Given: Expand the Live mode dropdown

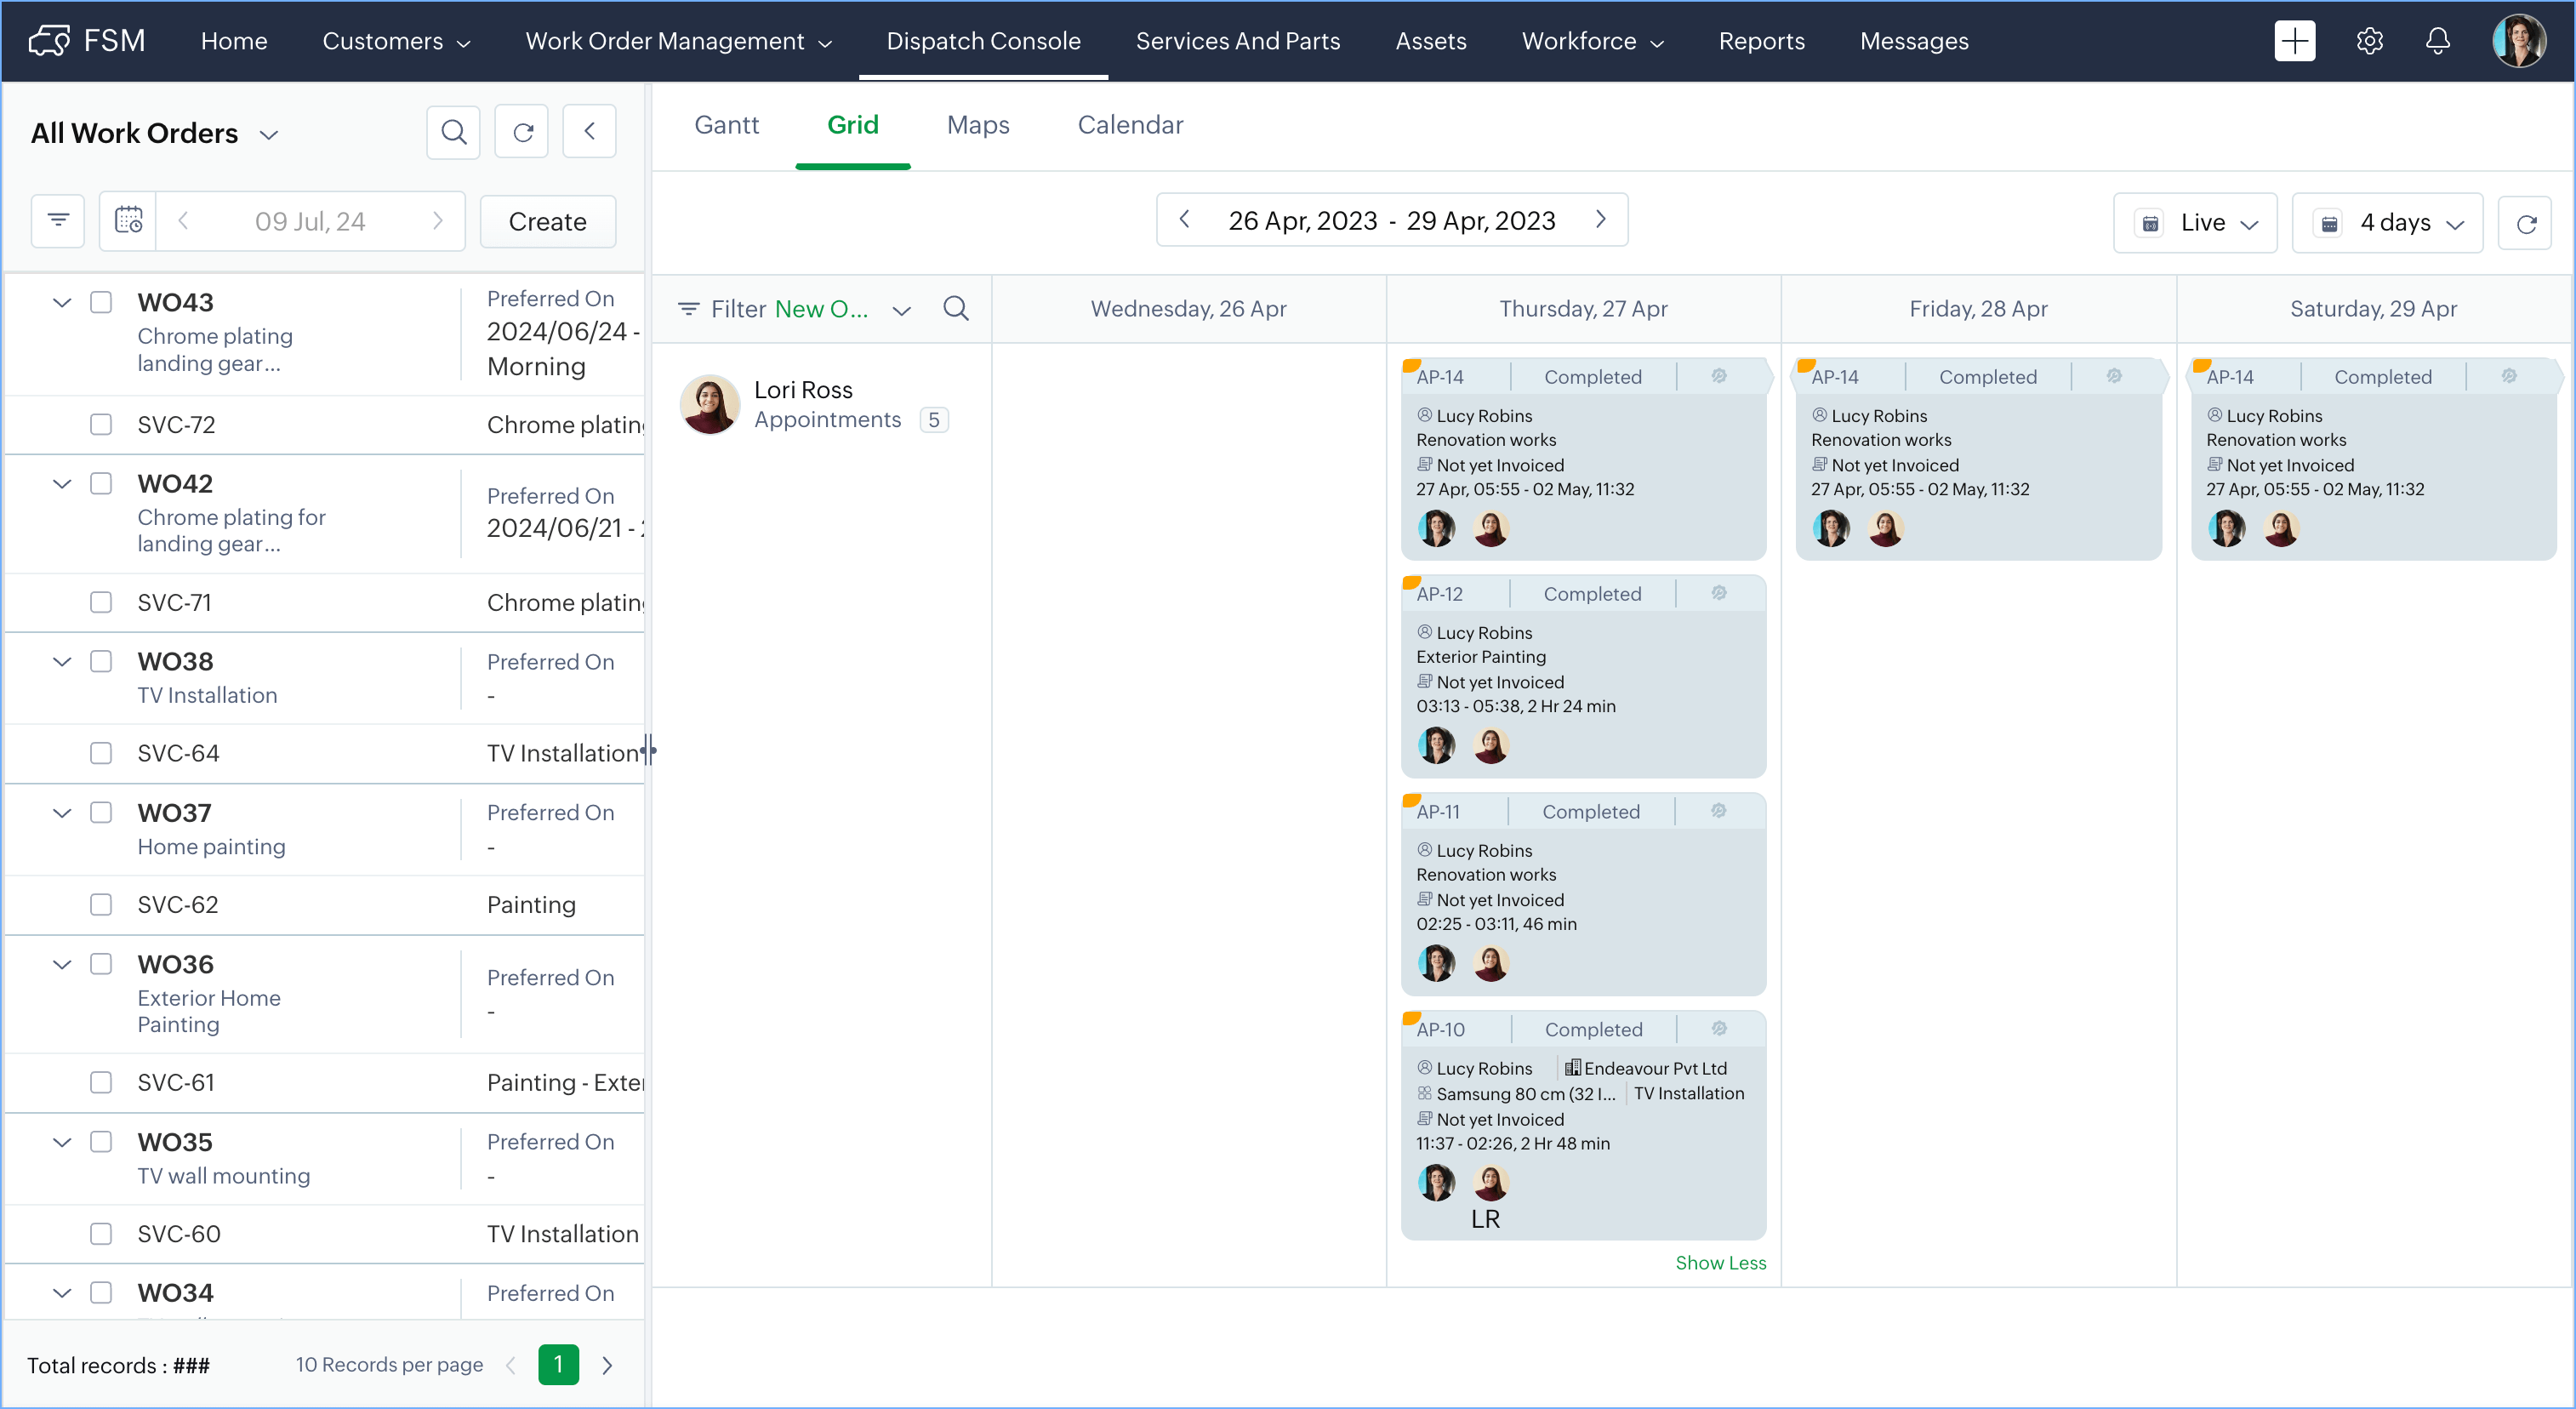Looking at the screenshot, I should click(x=2195, y=222).
